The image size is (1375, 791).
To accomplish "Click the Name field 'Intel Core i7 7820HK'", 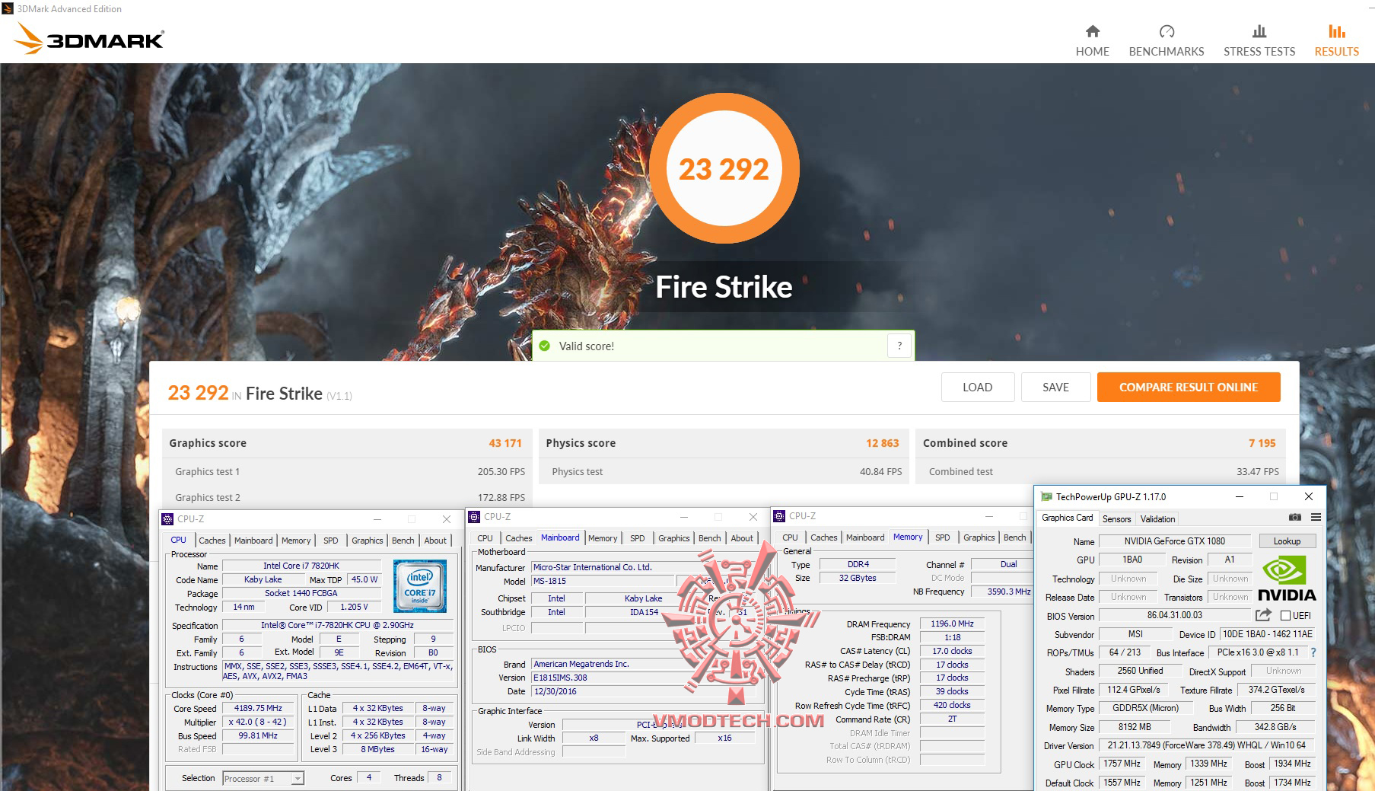I will [x=301, y=566].
